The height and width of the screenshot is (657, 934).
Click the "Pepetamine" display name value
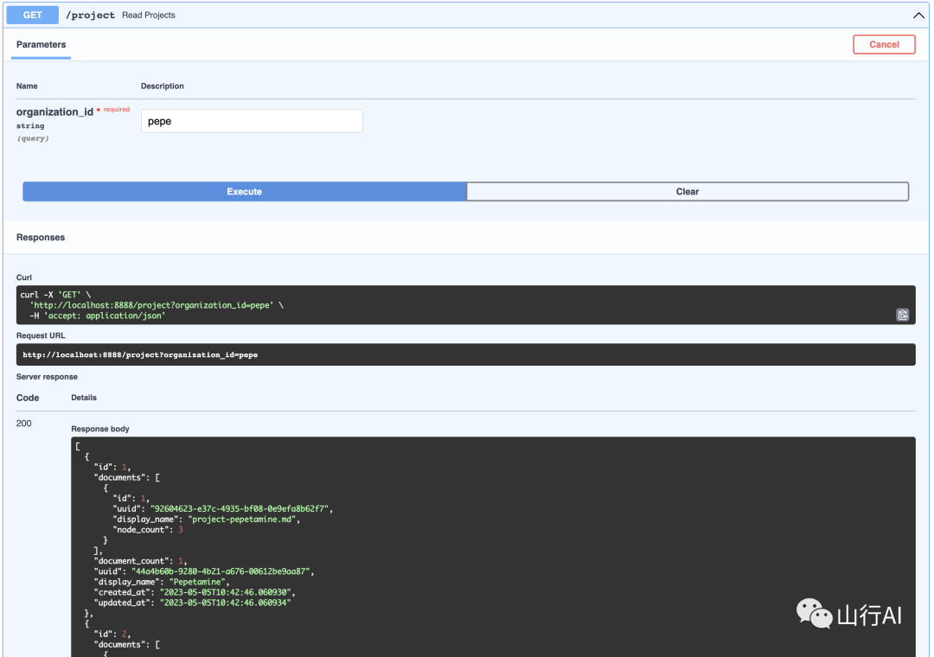pyautogui.click(x=197, y=582)
